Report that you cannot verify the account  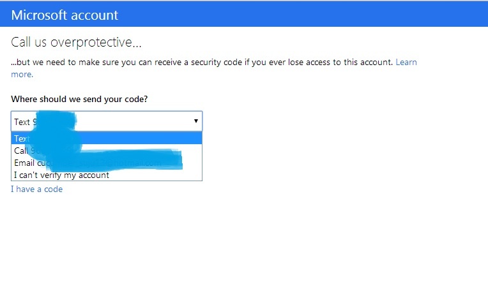click(x=61, y=175)
